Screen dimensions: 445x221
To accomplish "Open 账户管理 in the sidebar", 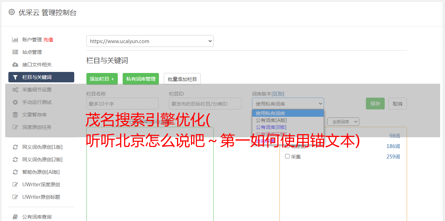I will (32, 40).
